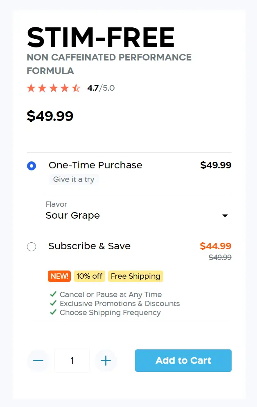
Task: Click the Free Shipping badge
Action: [x=135, y=276]
